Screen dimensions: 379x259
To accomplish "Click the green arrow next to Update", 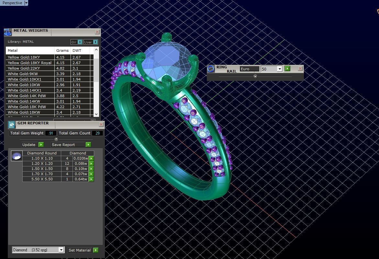I will tap(41, 145).
